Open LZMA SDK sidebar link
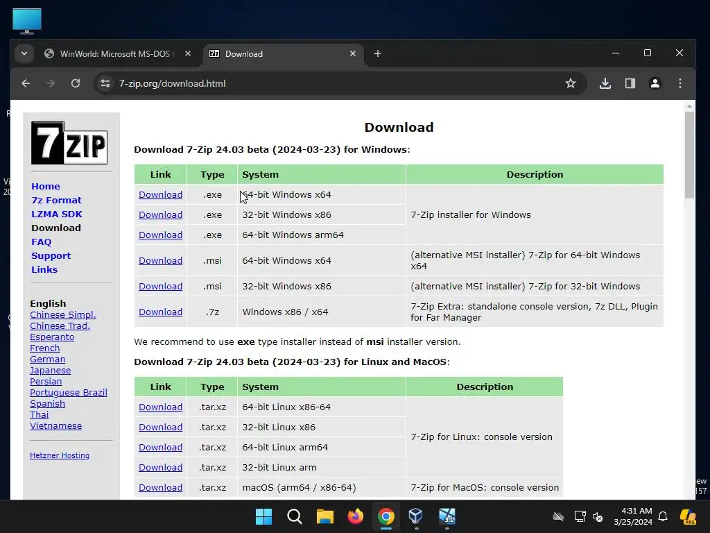710x533 pixels. (57, 214)
